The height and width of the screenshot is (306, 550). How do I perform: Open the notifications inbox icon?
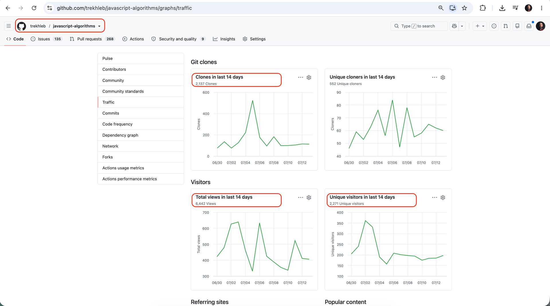click(x=529, y=26)
